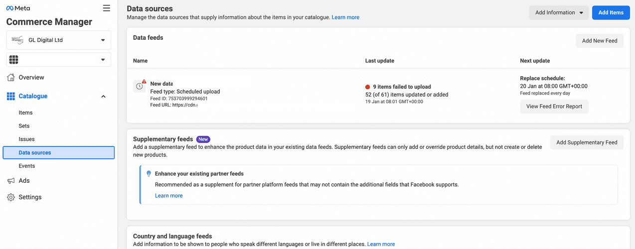
Task: Open Settings in the sidebar
Action: coord(30,197)
